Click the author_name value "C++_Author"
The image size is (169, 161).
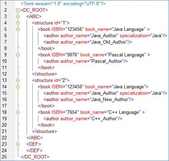(x=104, y=119)
